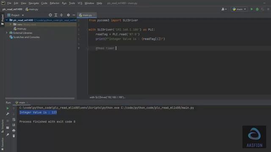Clear console with trash icon

14,136
